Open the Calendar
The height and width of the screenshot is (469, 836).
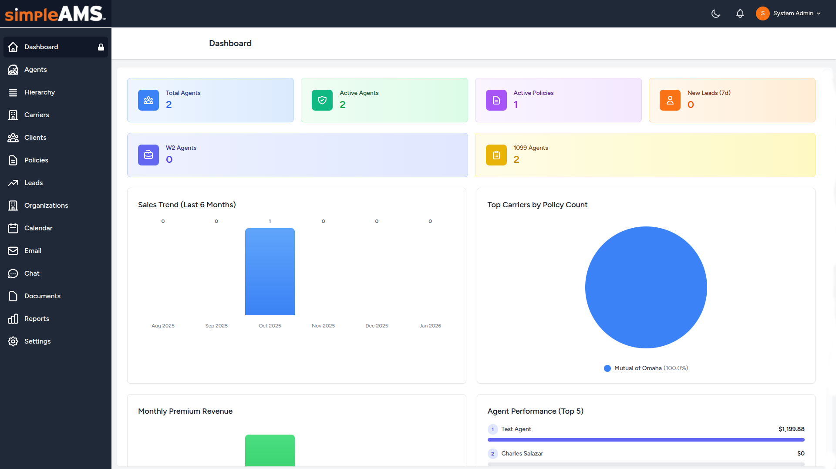39,228
